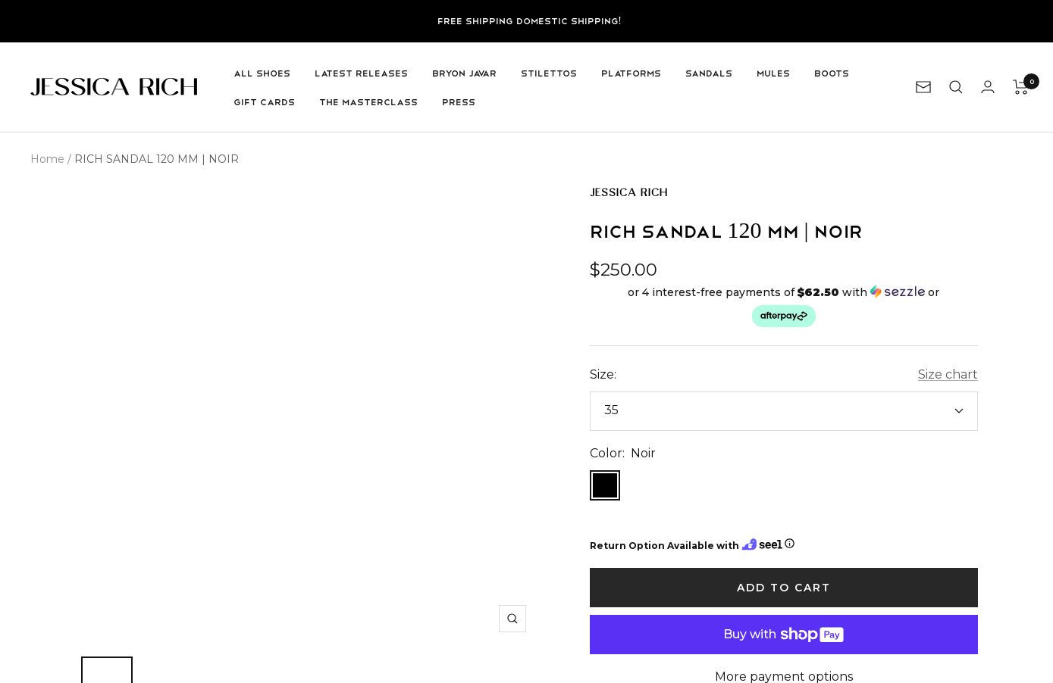Open the Size 35 dropdown
The width and height of the screenshot is (1053, 683).
coord(783,411)
